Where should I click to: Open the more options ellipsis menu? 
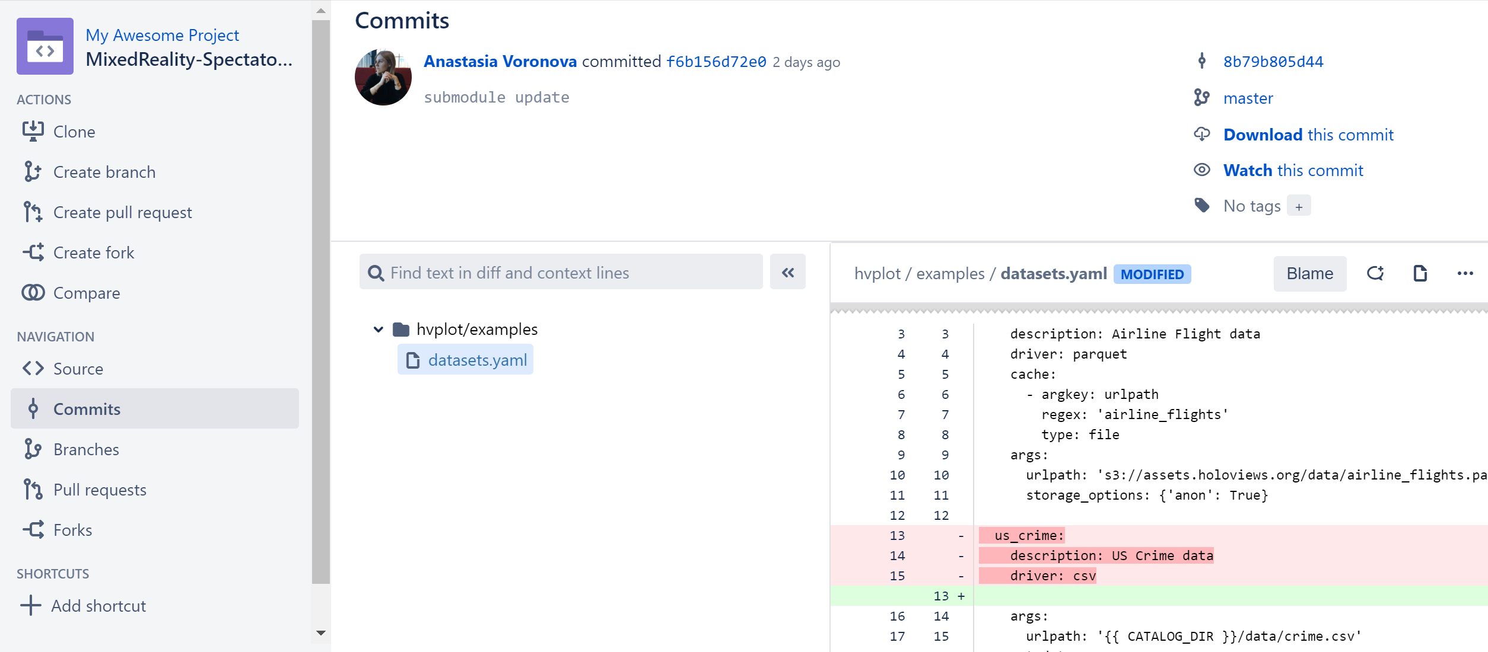[1465, 273]
